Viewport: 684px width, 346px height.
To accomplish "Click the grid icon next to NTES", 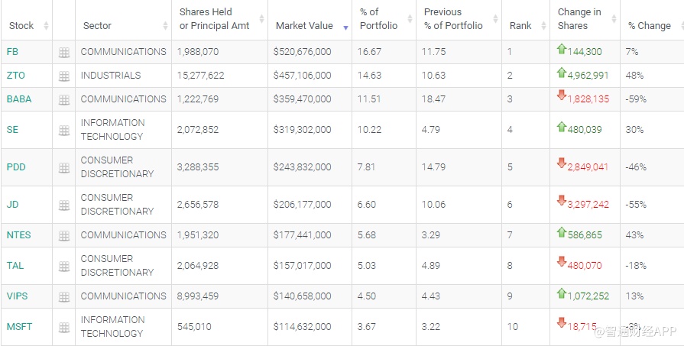I will 64,236.
